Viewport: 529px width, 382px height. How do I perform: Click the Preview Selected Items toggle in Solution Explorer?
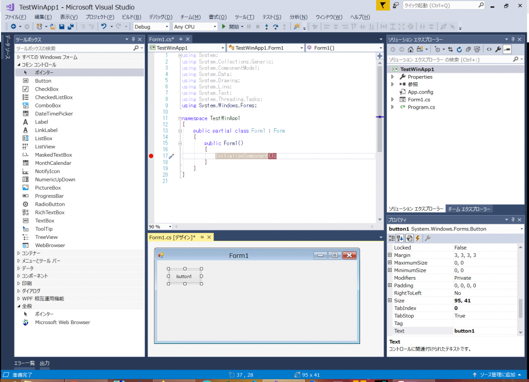pos(507,49)
